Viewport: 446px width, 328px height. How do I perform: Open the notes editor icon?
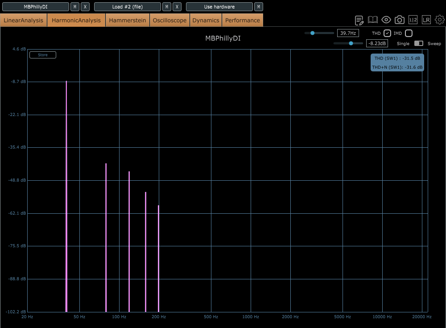tap(359, 20)
